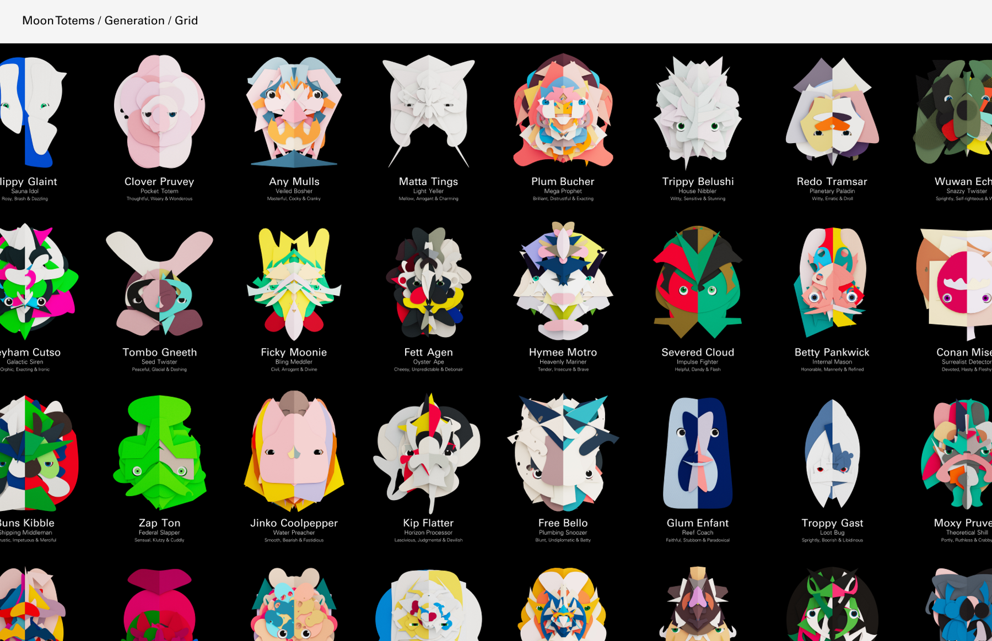992x641 pixels.
Task: Select the 'Veiled Bosher' subtitle text
Action: (294, 191)
